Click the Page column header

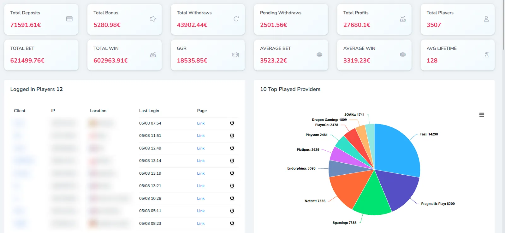(202, 111)
